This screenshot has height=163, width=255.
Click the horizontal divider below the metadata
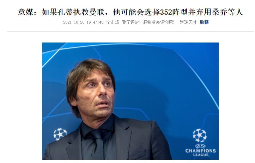pos(130,31)
